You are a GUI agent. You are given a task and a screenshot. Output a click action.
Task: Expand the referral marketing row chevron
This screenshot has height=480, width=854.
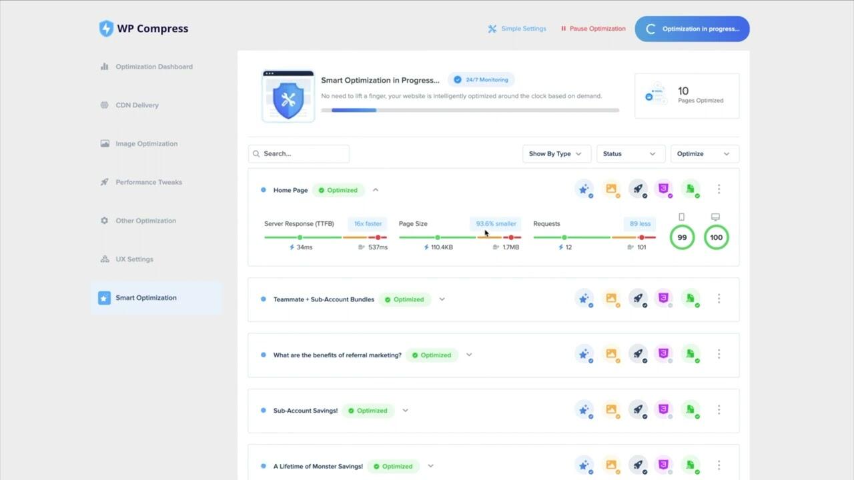point(469,355)
